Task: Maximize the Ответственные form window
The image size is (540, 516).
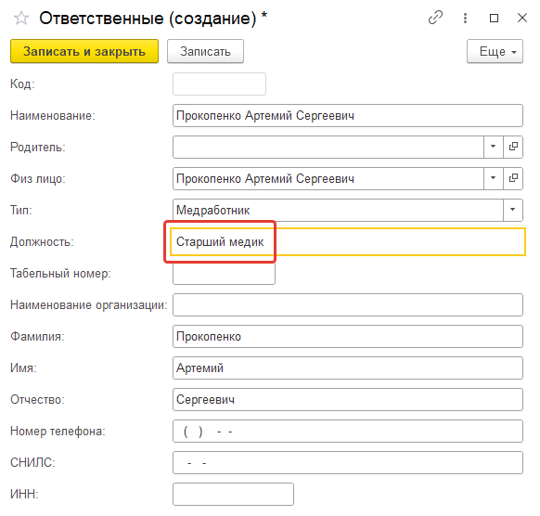Action: pyautogui.click(x=494, y=18)
